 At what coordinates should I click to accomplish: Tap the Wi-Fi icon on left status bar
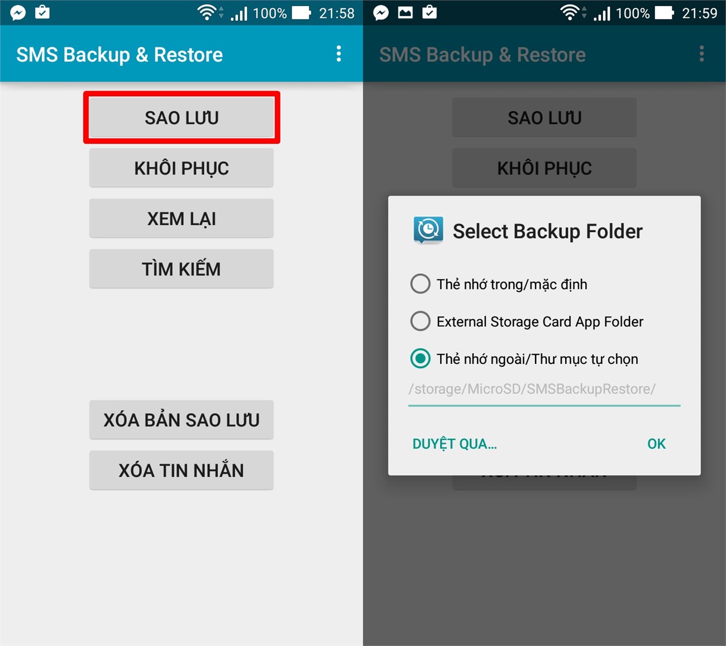click(207, 12)
